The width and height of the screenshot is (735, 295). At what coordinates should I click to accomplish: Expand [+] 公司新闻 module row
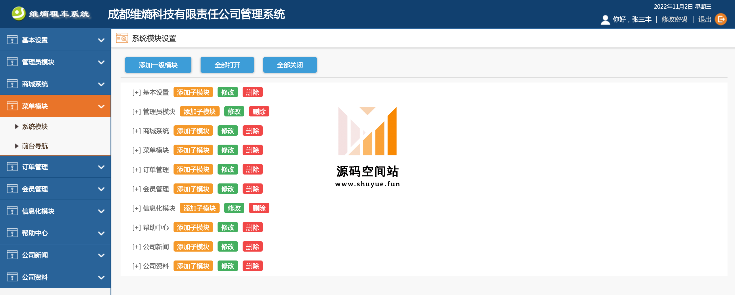pos(136,247)
